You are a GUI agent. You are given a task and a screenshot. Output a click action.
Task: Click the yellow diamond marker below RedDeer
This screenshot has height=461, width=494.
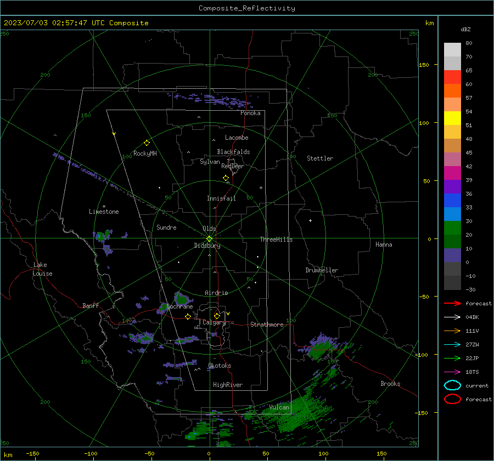click(226, 178)
